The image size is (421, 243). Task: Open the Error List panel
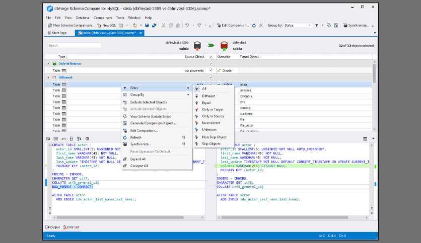71,227
